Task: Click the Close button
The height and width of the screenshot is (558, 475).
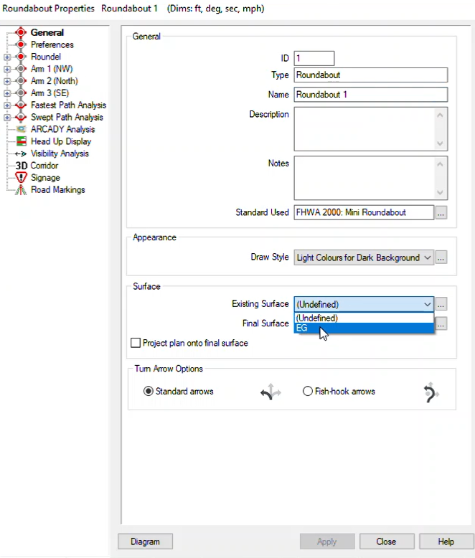Action: click(387, 542)
